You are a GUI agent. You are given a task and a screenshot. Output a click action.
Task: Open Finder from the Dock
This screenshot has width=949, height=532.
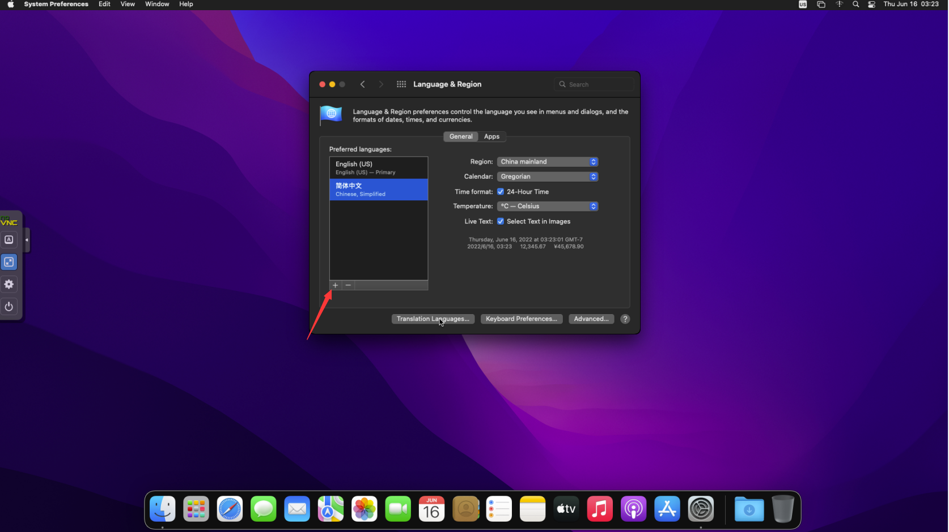(x=163, y=509)
